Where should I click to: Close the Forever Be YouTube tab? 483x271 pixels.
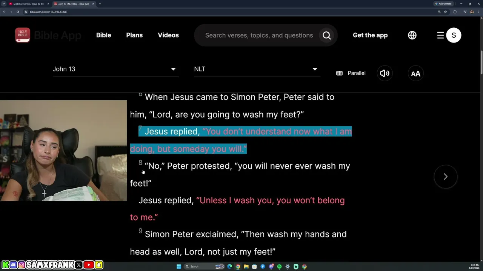coord(48,4)
